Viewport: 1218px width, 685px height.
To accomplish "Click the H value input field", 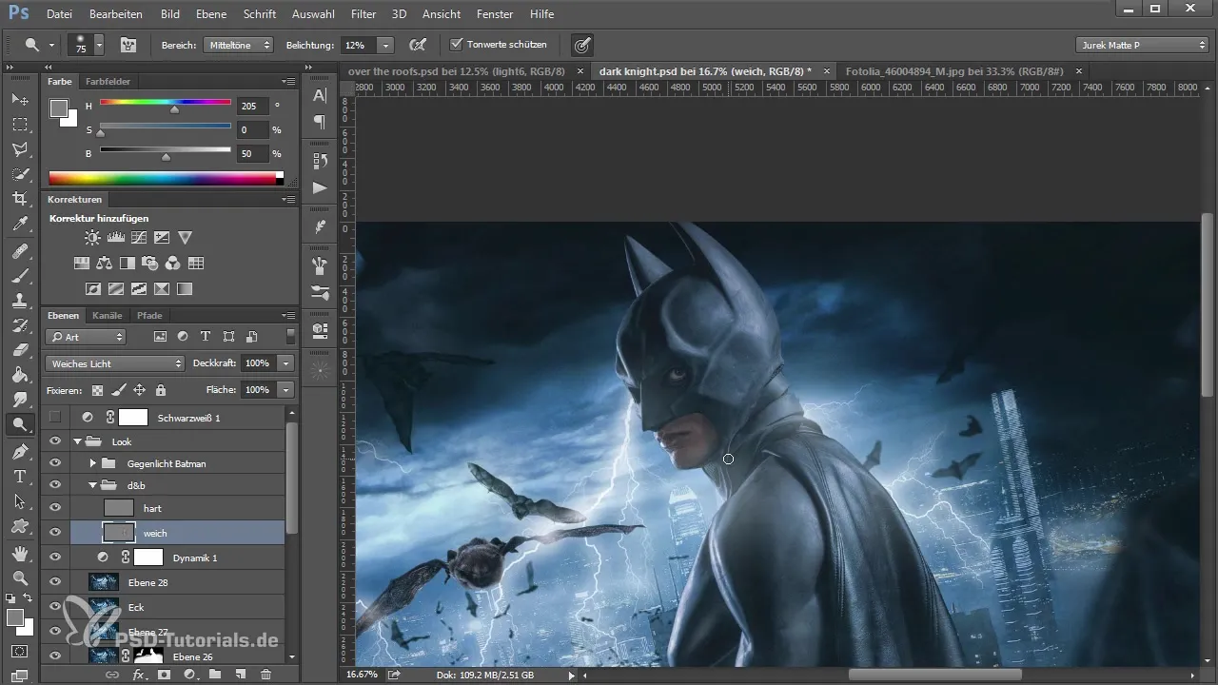I will coord(253,106).
